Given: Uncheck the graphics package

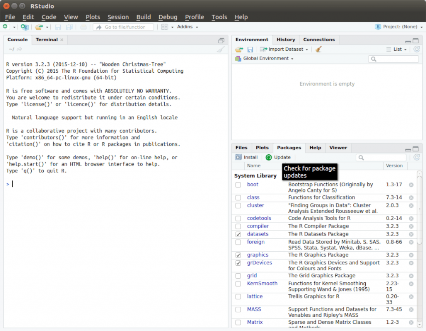Looking at the screenshot, I should (238, 254).
